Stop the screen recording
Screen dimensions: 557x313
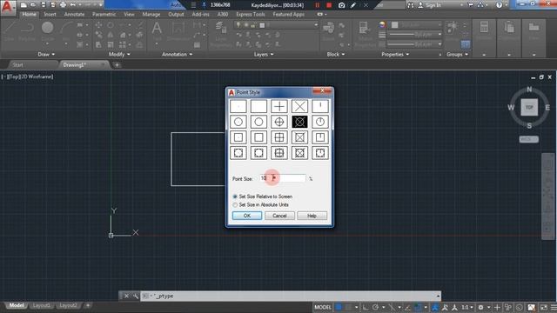coord(329,5)
